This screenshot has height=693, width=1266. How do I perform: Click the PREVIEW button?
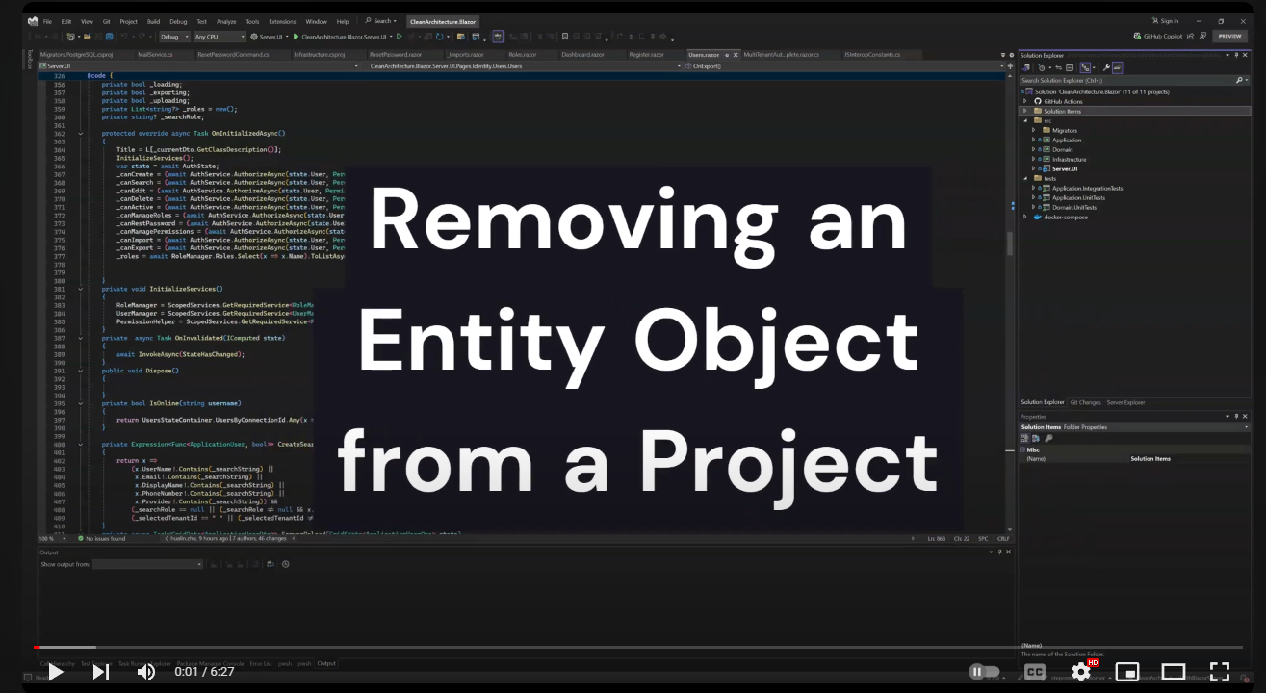point(1229,36)
